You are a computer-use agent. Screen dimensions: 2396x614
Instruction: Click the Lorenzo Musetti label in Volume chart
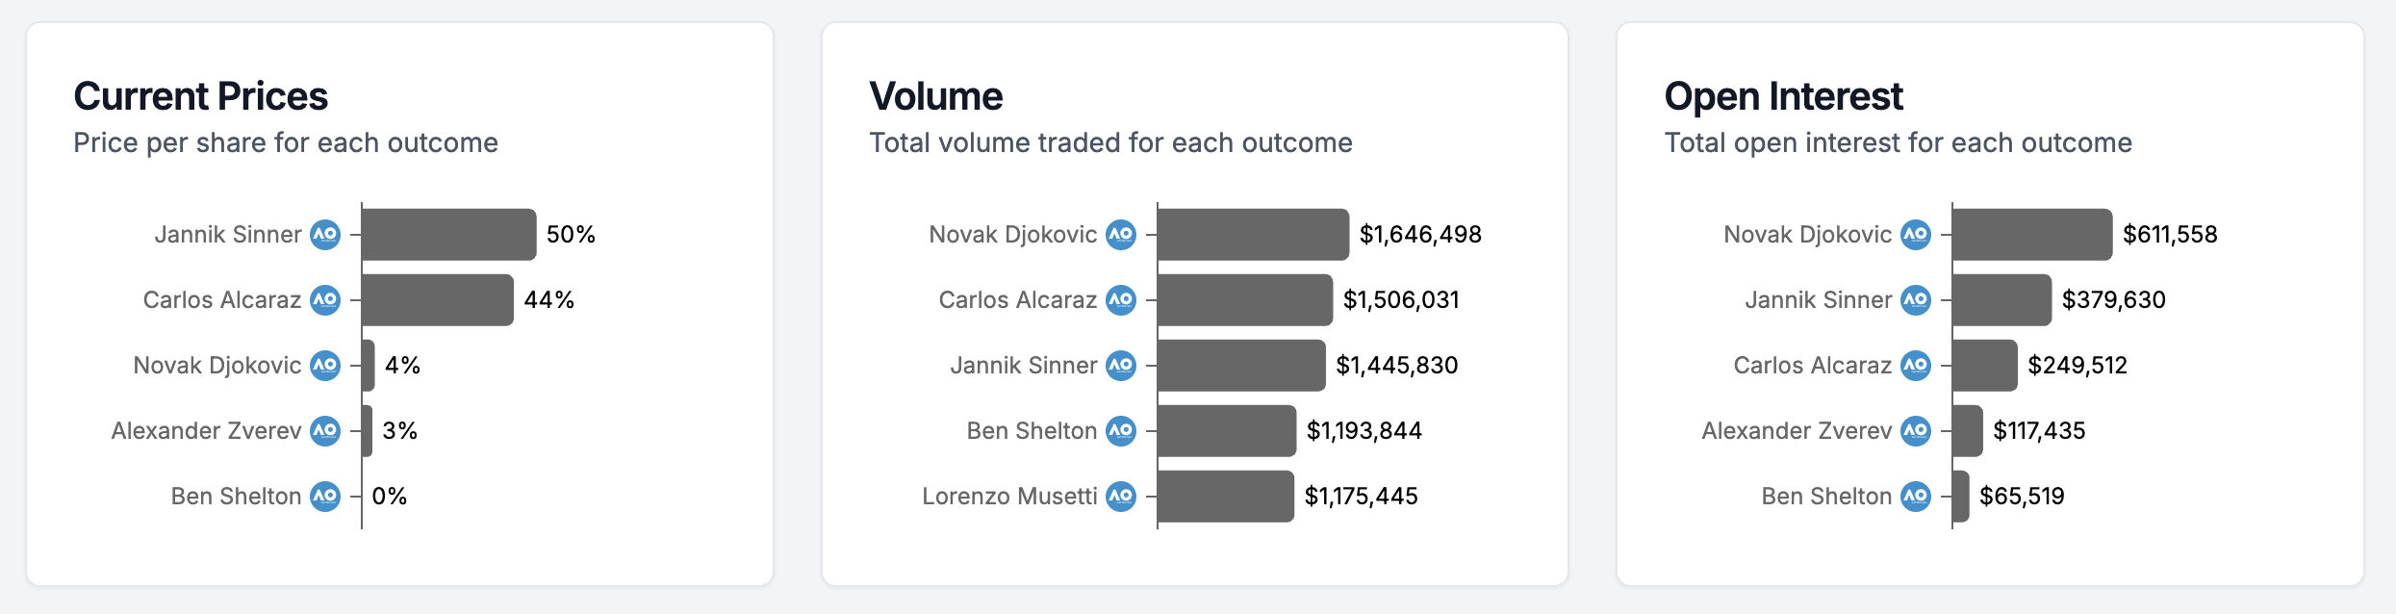[x=1009, y=496]
